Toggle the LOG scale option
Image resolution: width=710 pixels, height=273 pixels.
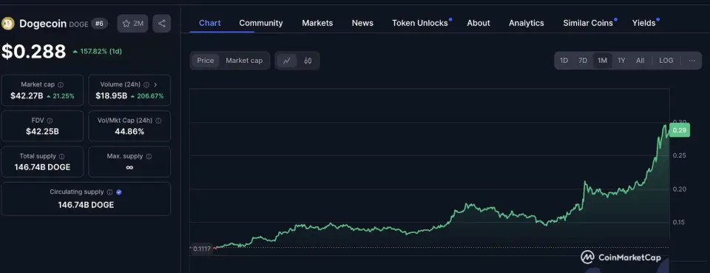pos(666,61)
